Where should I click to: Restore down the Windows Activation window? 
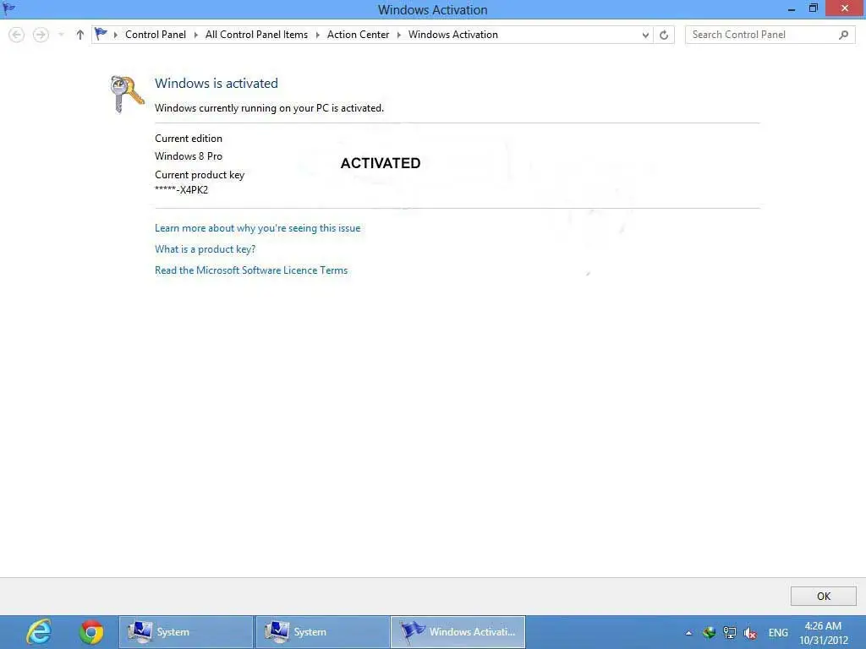click(813, 8)
